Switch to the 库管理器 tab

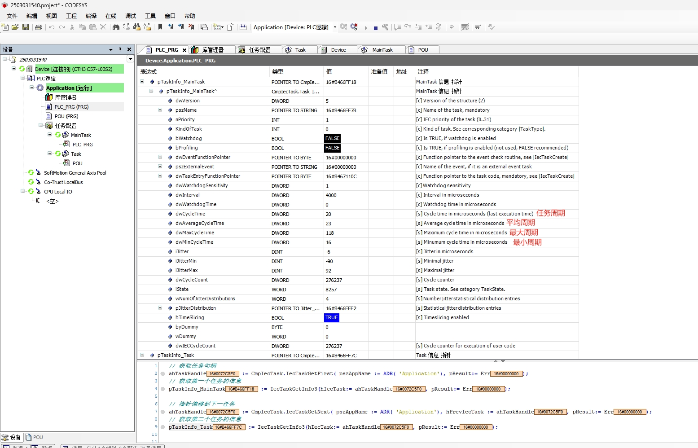212,50
